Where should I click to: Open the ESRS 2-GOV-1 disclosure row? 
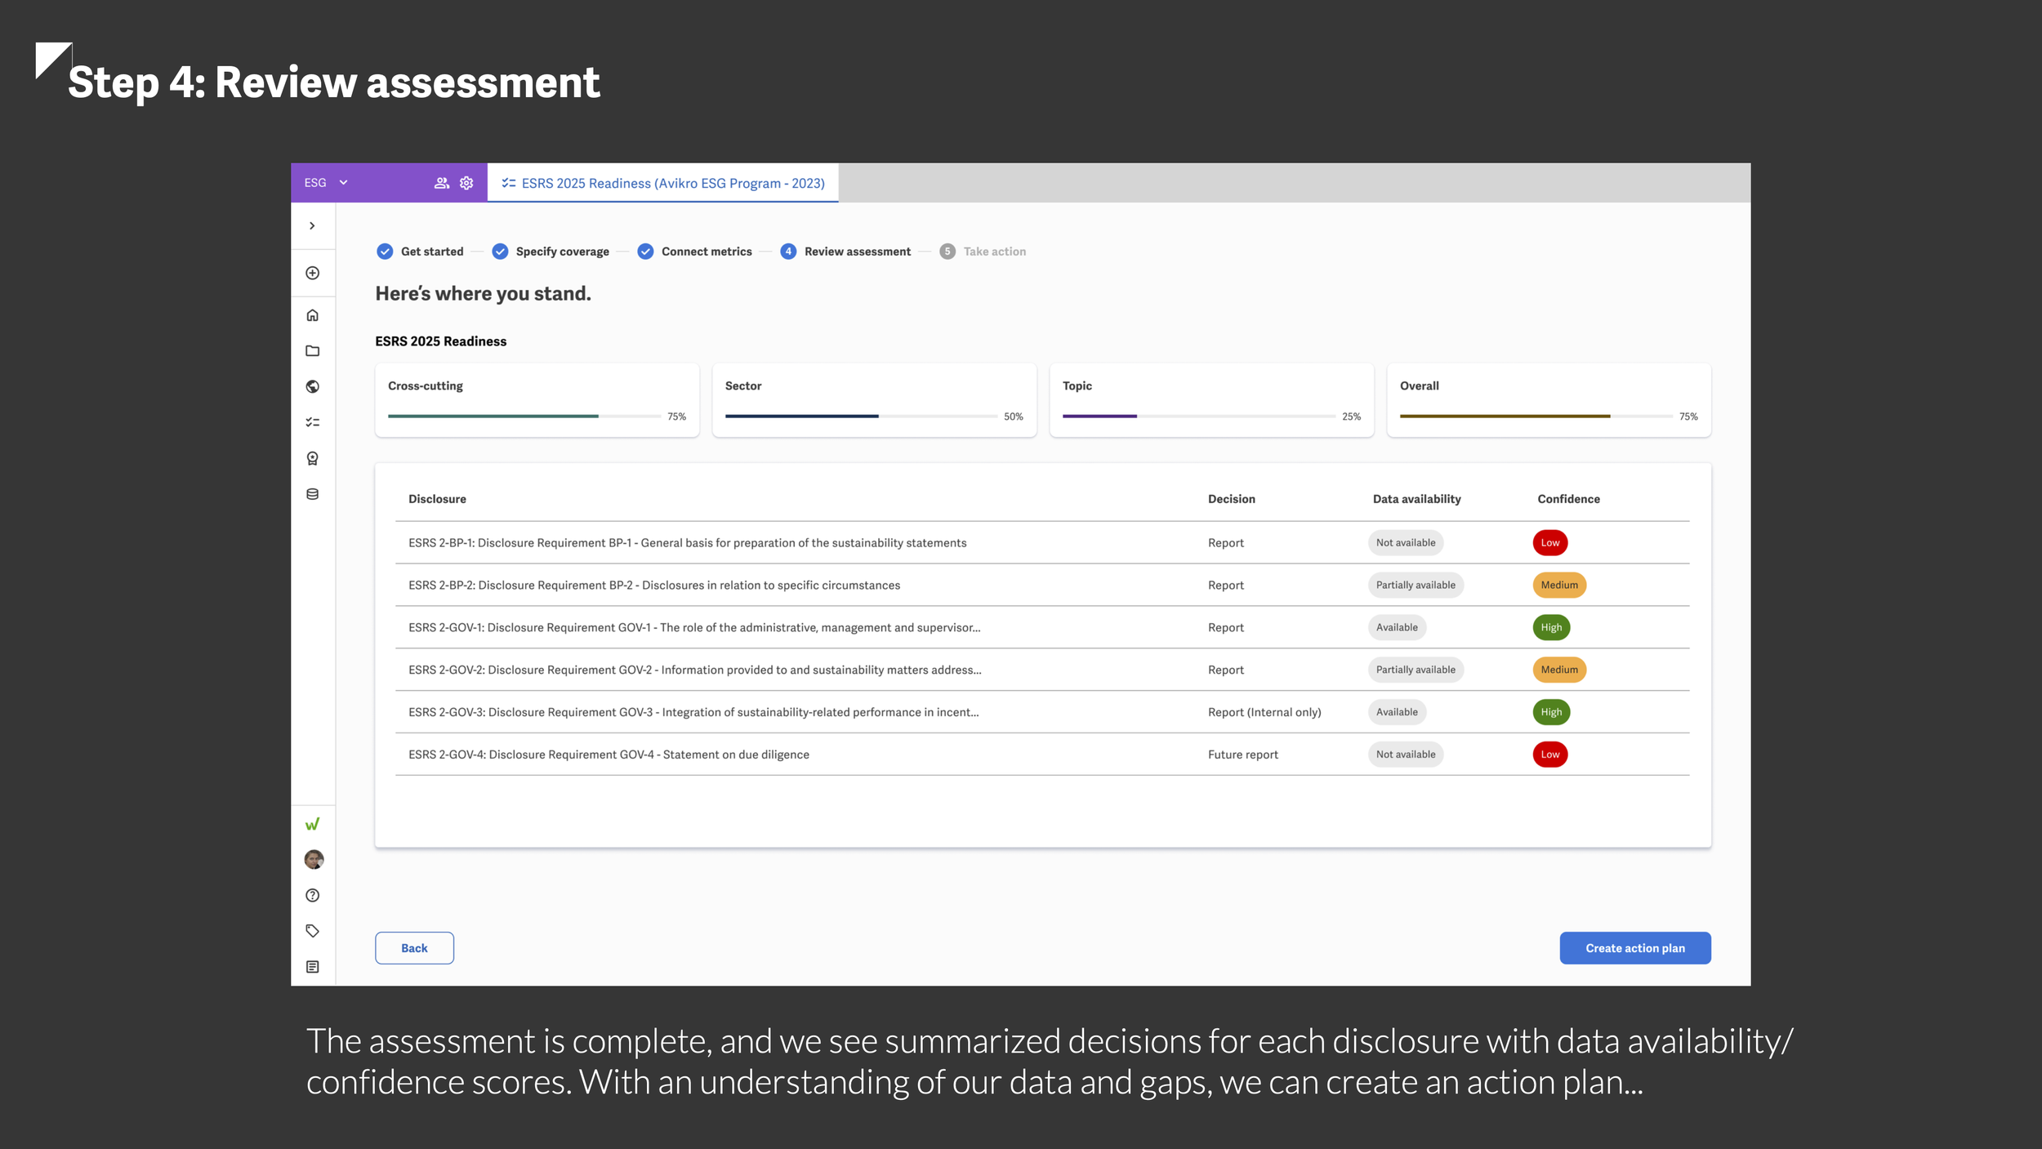tap(1042, 628)
